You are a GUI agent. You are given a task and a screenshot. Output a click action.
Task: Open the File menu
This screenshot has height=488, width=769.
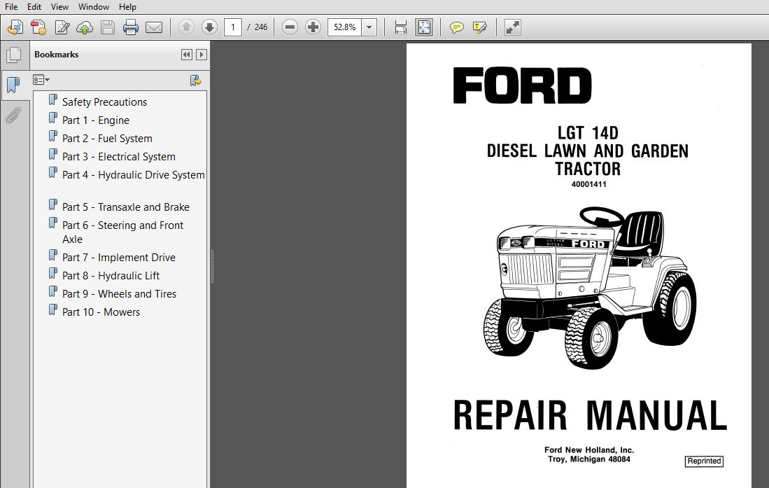pos(10,7)
